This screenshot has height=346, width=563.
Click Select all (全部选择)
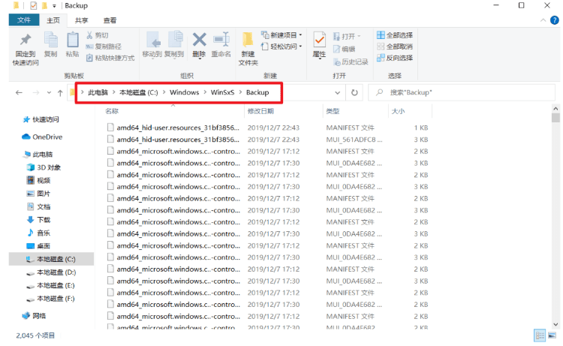[395, 35]
